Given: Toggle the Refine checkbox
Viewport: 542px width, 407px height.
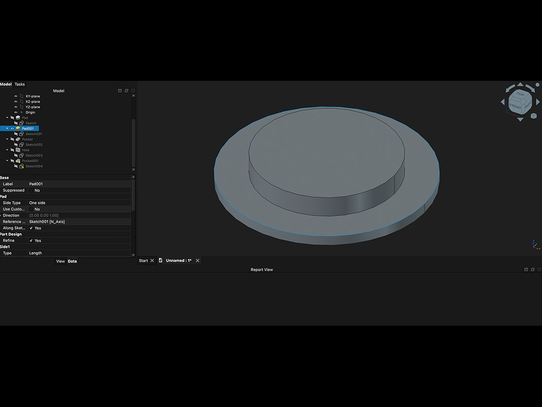Looking at the screenshot, I should point(31,240).
